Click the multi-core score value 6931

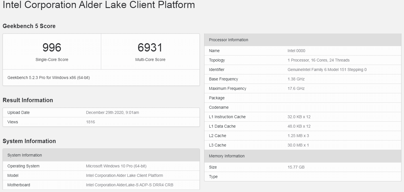coord(150,47)
